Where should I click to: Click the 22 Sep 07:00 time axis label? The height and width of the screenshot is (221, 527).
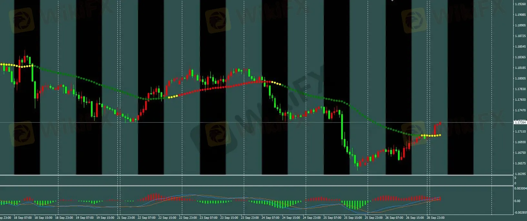[147, 218]
